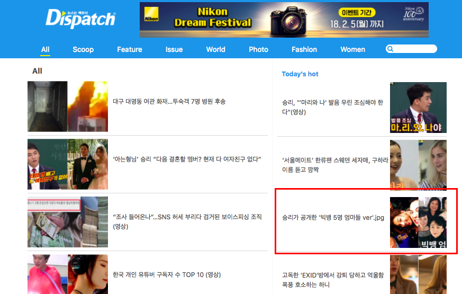Image resolution: width=462 pixels, height=294 pixels.
Task: Open the Nikon Dream Festival banner ad
Action: (x=284, y=20)
